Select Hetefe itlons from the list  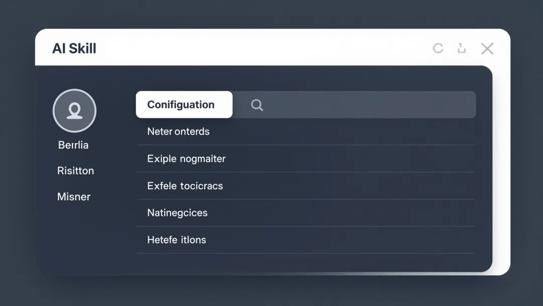[x=176, y=240]
